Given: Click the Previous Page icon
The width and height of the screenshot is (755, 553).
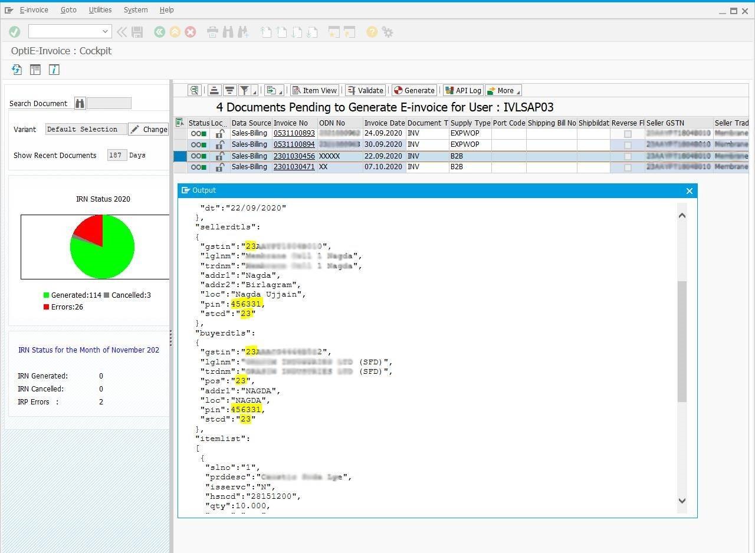Looking at the screenshot, I should (281, 32).
